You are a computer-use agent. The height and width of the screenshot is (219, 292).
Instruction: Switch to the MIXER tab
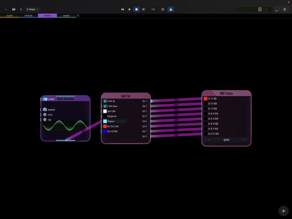click(x=66, y=16)
